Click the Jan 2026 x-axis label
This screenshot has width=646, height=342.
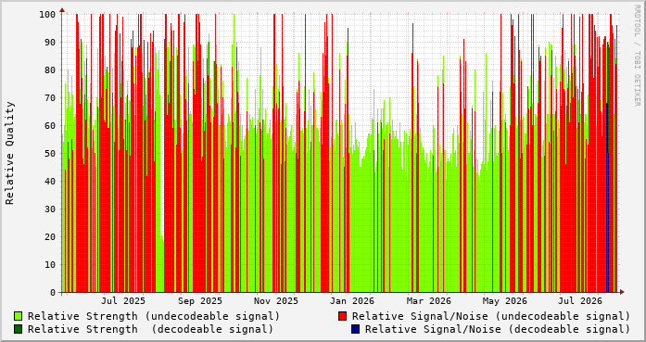[x=352, y=301]
